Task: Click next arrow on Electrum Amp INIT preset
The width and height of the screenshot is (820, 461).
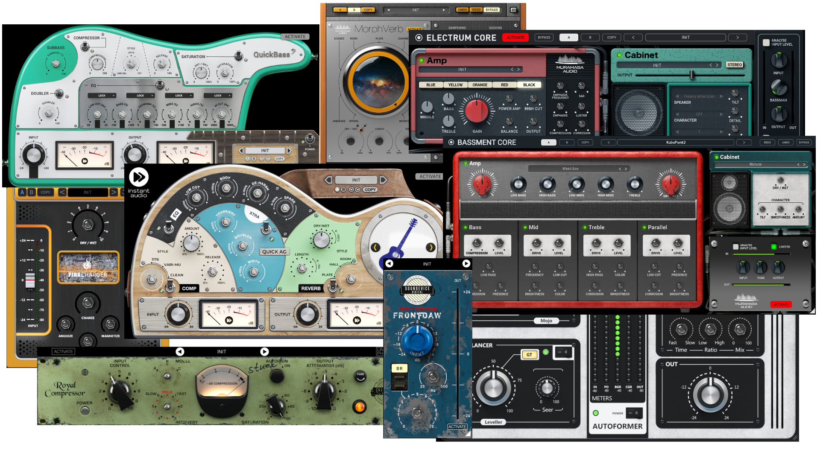Action: click(518, 70)
